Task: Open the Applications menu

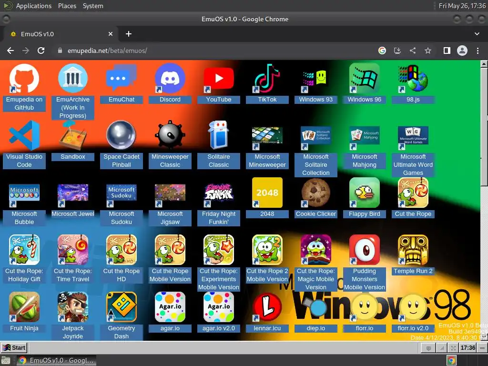Action: [x=34, y=6]
